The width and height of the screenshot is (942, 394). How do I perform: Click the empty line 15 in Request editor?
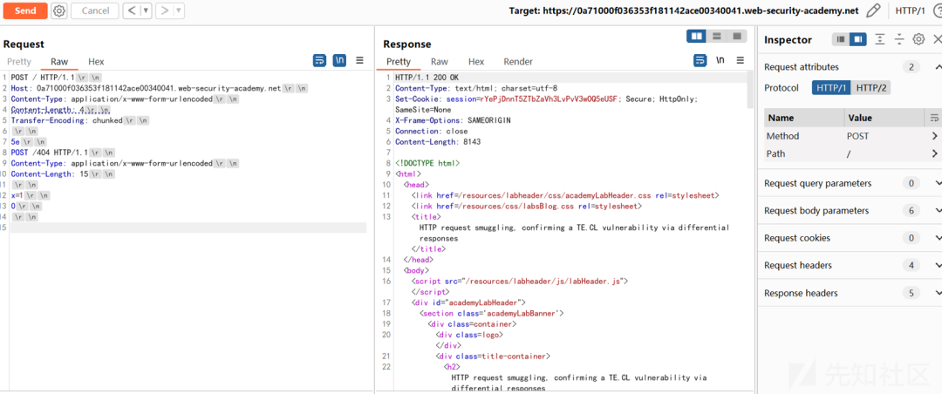coord(188,228)
